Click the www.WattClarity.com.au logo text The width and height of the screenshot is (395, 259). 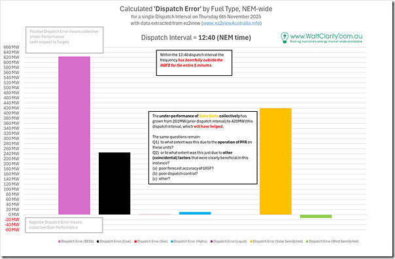[326, 36]
